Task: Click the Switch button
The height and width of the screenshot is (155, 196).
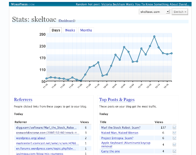Action: tap(180, 12)
